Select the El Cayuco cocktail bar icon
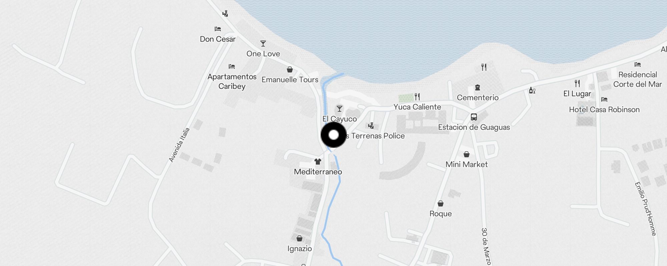This screenshot has height=266, width=667. [x=340, y=109]
